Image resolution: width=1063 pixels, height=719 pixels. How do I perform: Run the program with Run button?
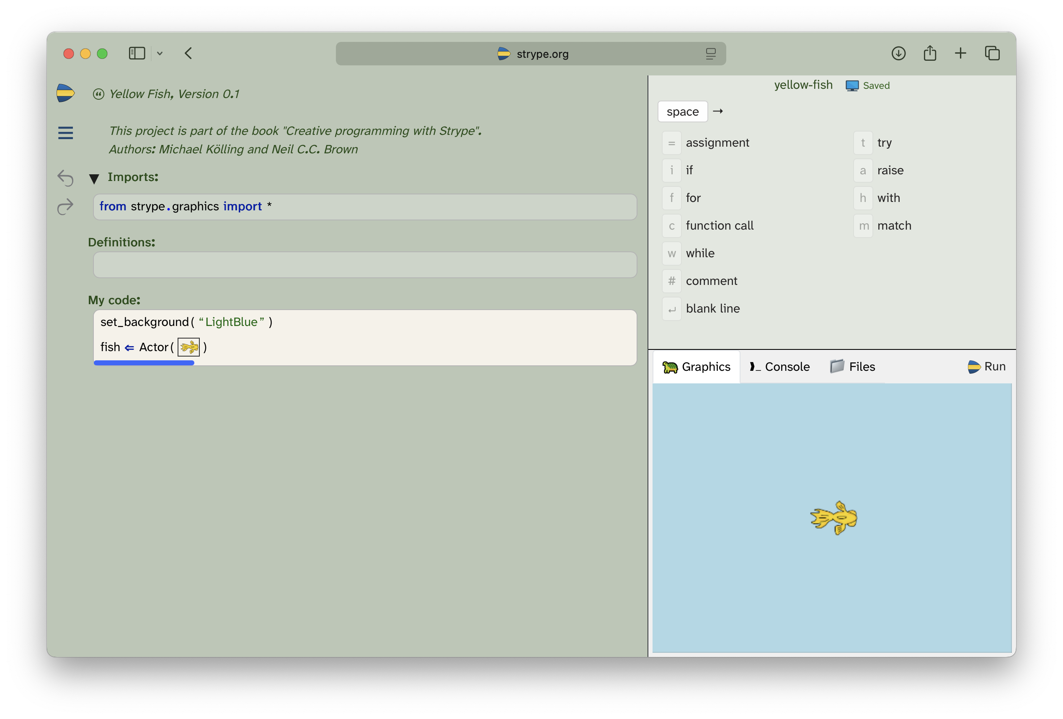987,367
